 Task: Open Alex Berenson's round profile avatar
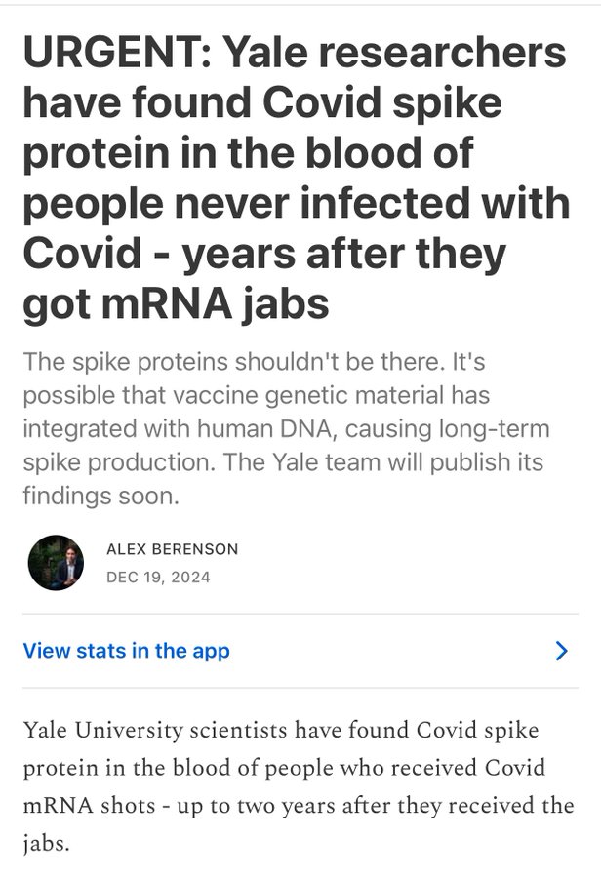click(56, 563)
